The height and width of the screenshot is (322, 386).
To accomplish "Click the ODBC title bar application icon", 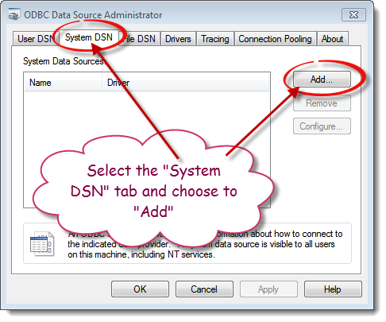I will [x=14, y=14].
